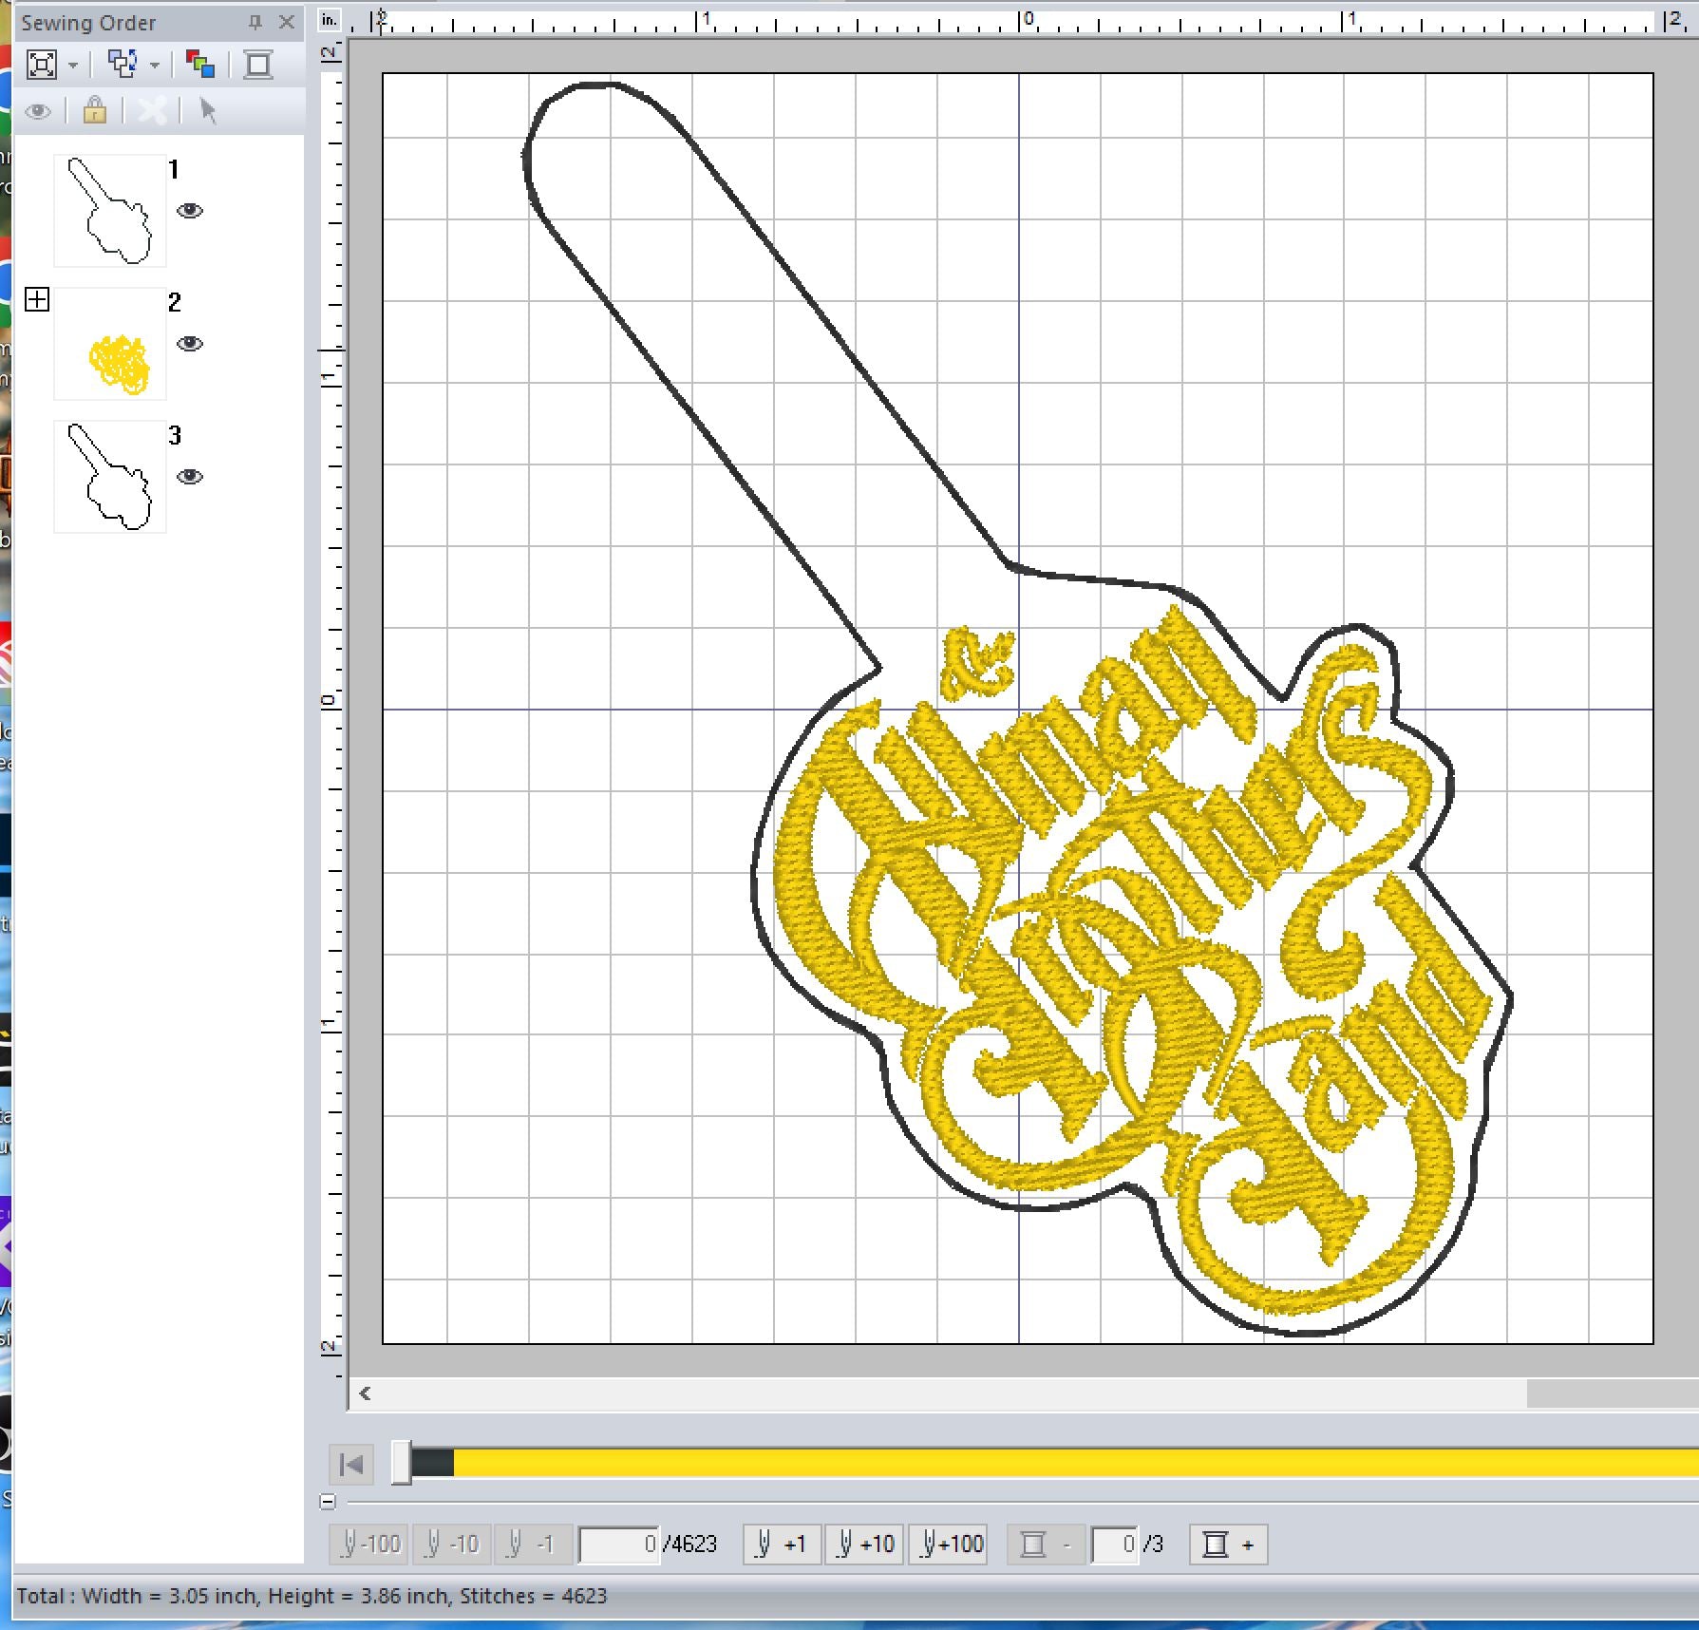This screenshot has width=1699, height=1630.
Task: Expand sewing order group 2
Action: pos(37,300)
